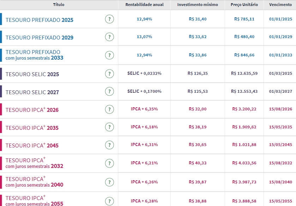Open the Tesouro Selic 2027 title link
The height and width of the screenshot is (206, 296).
tap(32, 92)
